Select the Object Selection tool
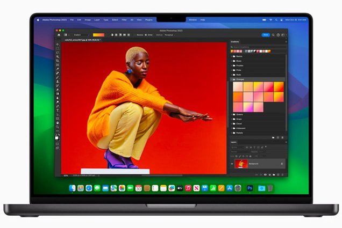Image resolution: width=342 pixels, height=228 pixels. pos(58,56)
